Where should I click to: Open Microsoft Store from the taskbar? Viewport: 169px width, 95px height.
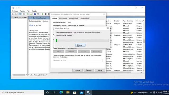click(75, 92)
